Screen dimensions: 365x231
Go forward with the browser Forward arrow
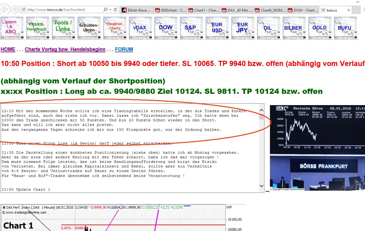point(15,9)
